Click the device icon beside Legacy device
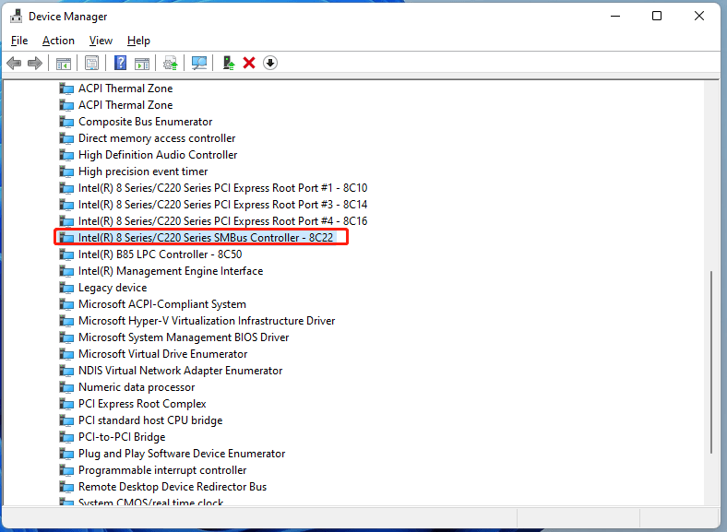This screenshot has height=532, width=727. (x=66, y=288)
